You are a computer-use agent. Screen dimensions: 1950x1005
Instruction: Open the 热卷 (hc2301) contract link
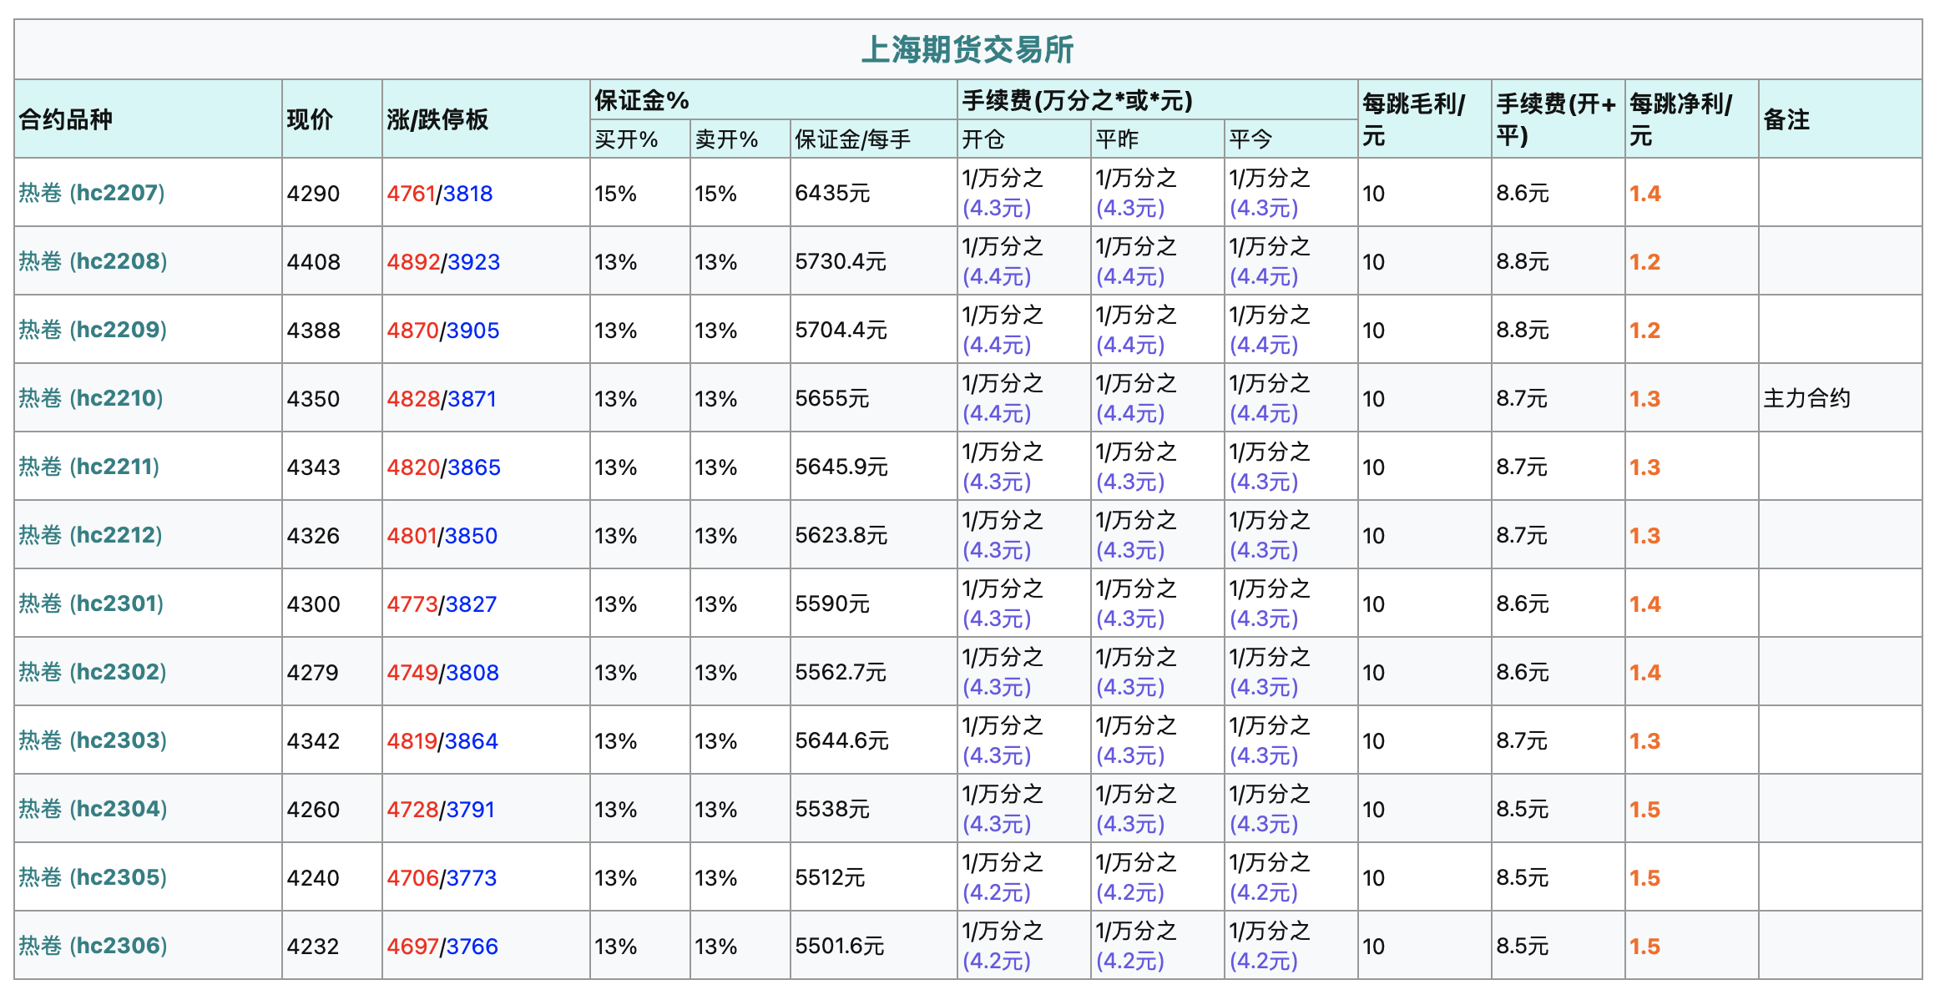click(x=91, y=604)
